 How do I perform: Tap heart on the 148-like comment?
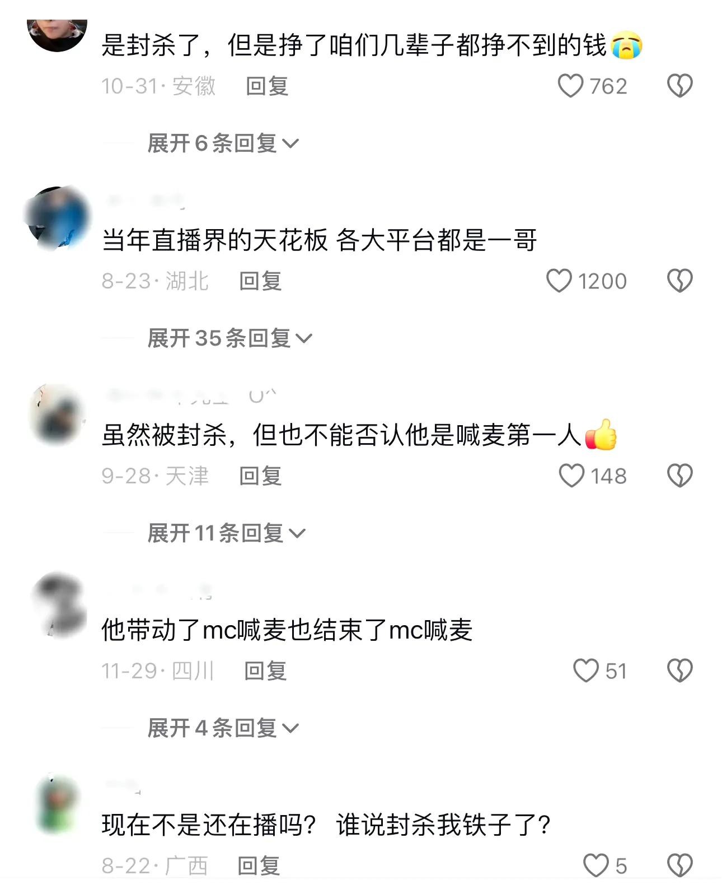(571, 476)
